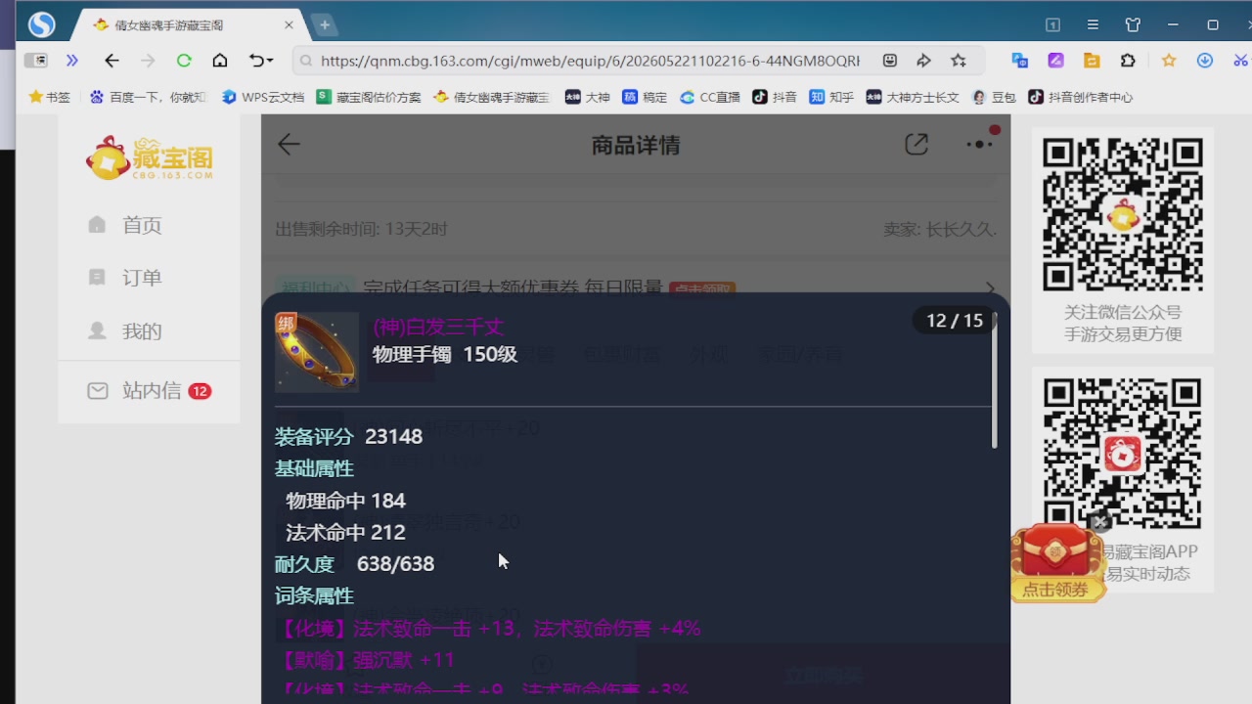
Task: Click 物理命中 184 attribute
Action: click(x=345, y=501)
